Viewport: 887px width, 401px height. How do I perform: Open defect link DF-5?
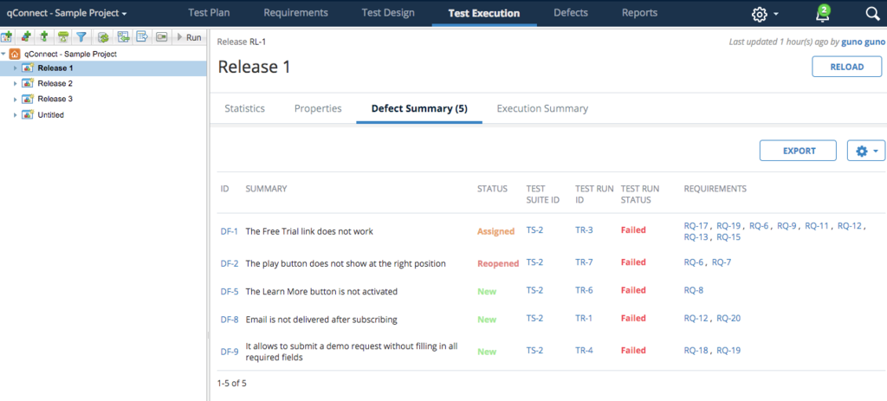click(229, 292)
